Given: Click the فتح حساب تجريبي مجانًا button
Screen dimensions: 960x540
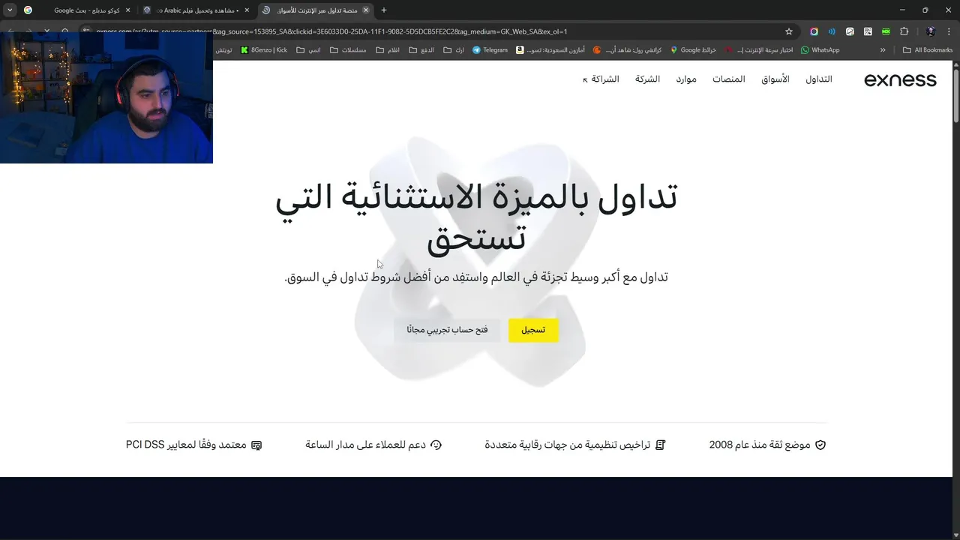Looking at the screenshot, I should pyautogui.click(x=447, y=330).
